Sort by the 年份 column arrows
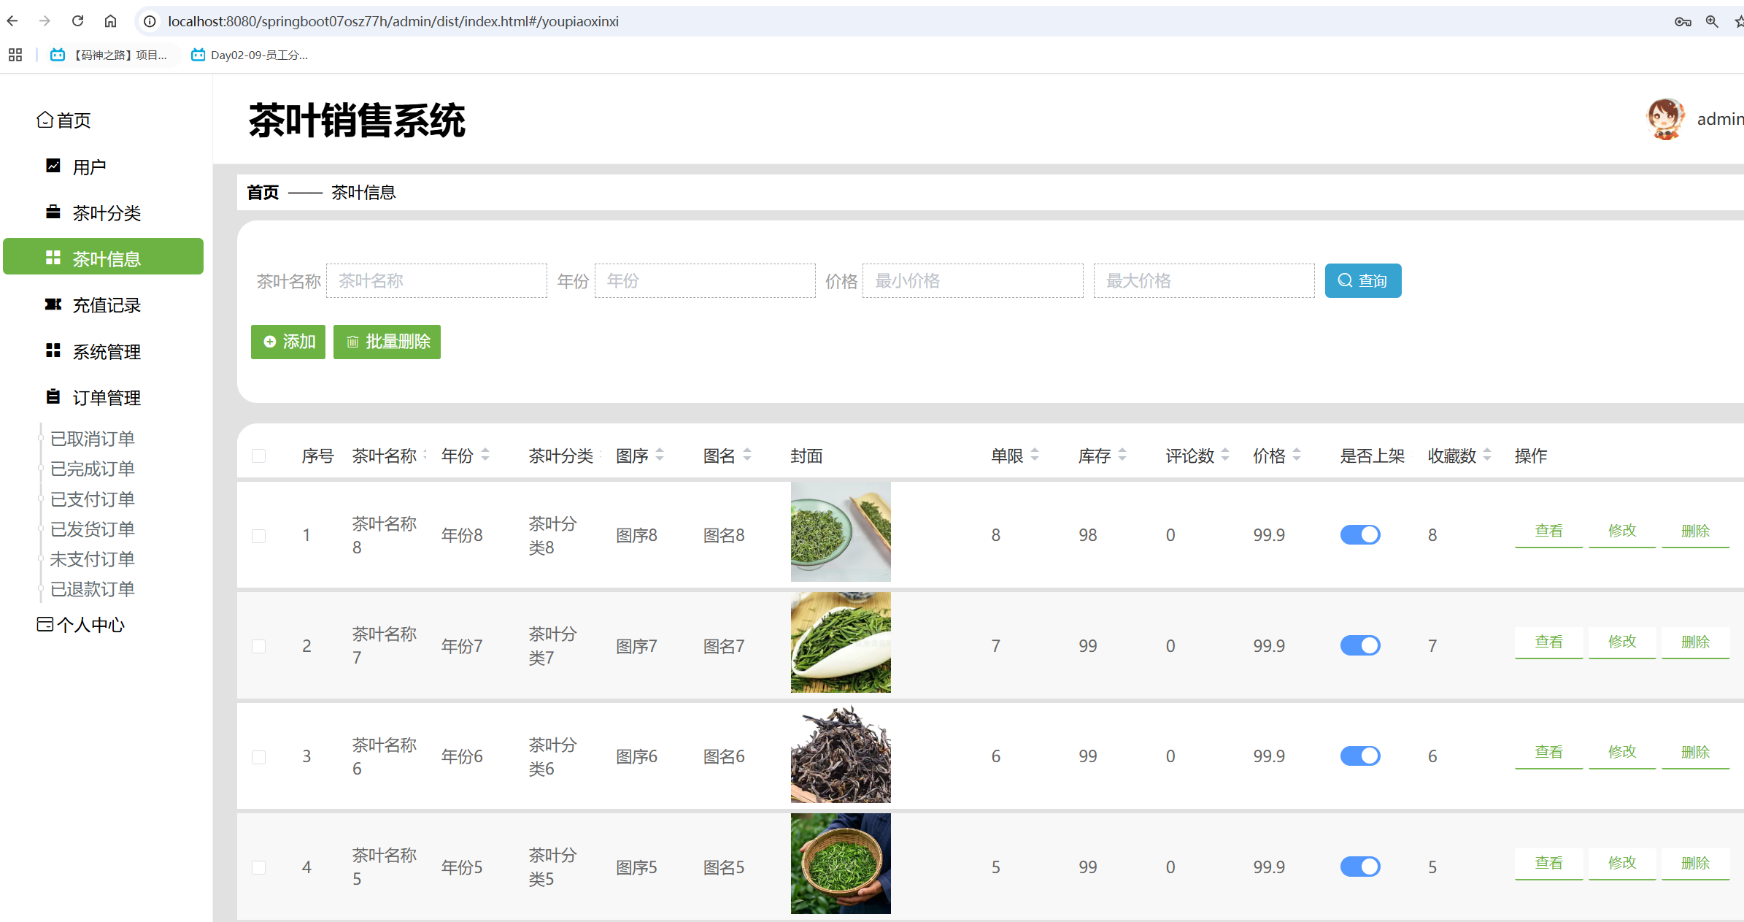 [485, 456]
